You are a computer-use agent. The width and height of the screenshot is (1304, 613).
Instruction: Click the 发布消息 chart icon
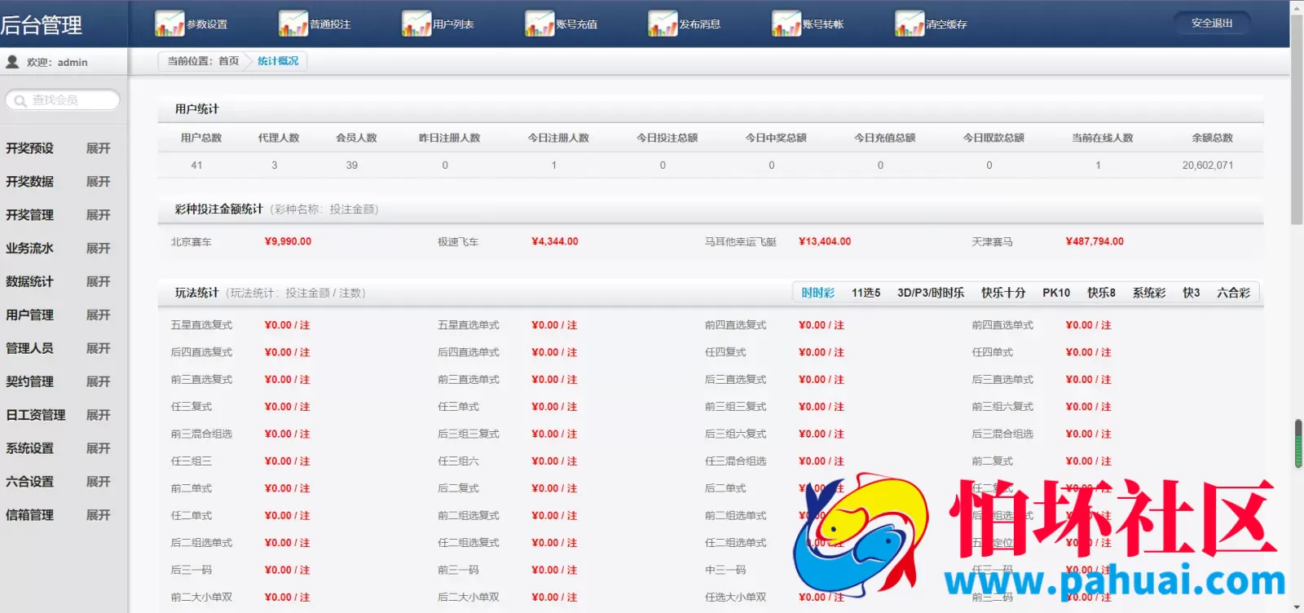point(663,24)
